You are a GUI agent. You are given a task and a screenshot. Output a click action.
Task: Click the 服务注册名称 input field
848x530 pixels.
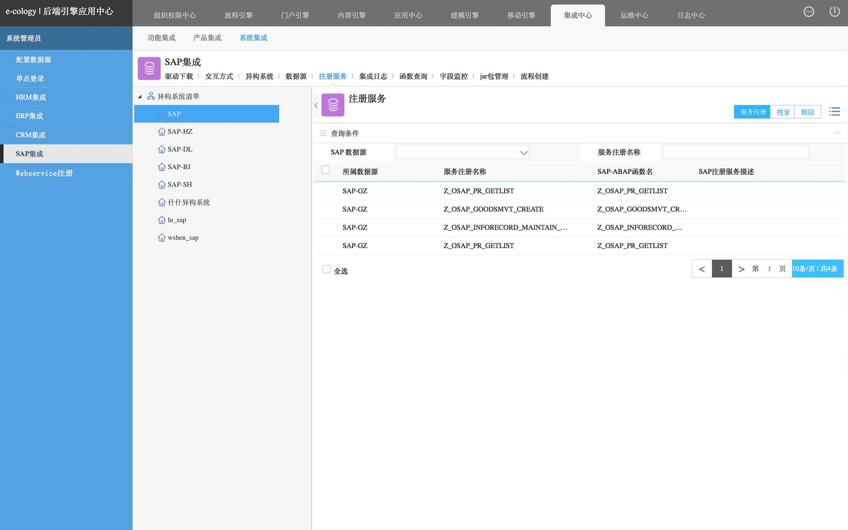coord(735,152)
